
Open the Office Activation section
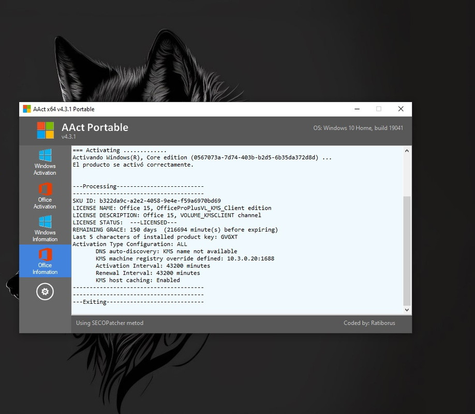click(x=45, y=196)
